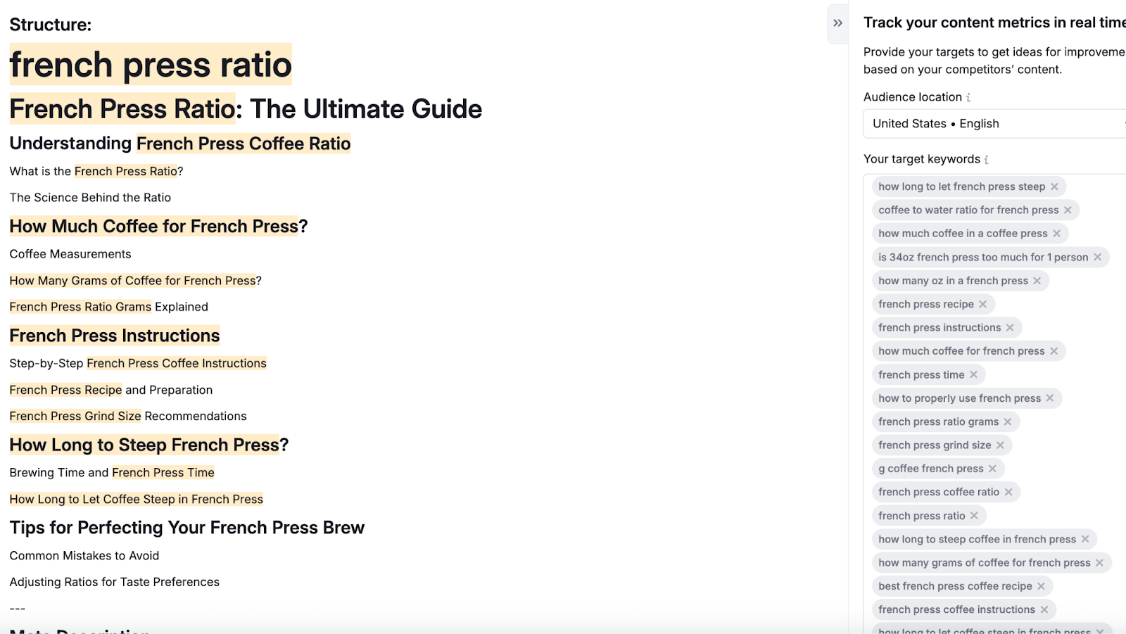Viewport: 1126px width, 634px height.
Task: Delete the 'french press instructions' keyword
Action: (1010, 327)
